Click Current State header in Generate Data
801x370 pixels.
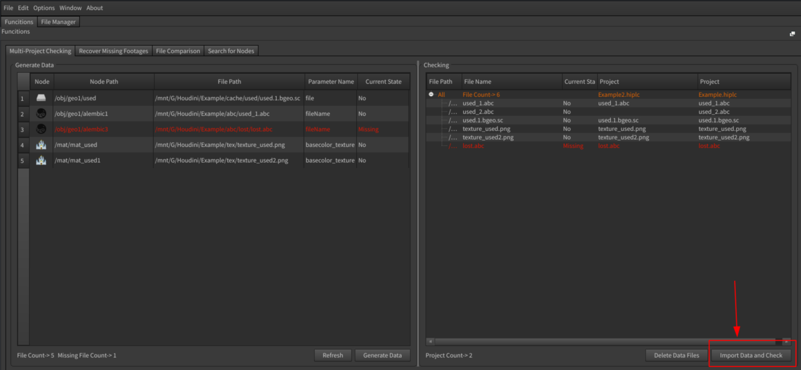pos(384,82)
